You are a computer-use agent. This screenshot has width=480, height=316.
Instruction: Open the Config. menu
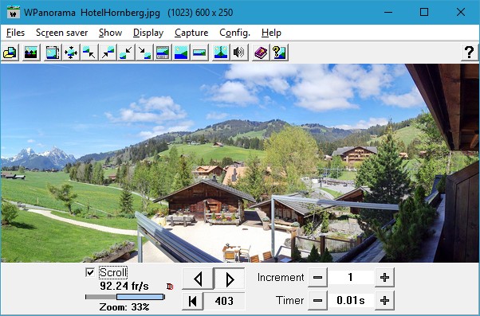(x=234, y=33)
